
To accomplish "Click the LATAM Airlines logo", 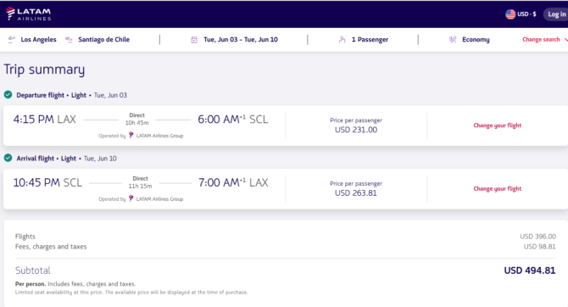I will tap(29, 14).
